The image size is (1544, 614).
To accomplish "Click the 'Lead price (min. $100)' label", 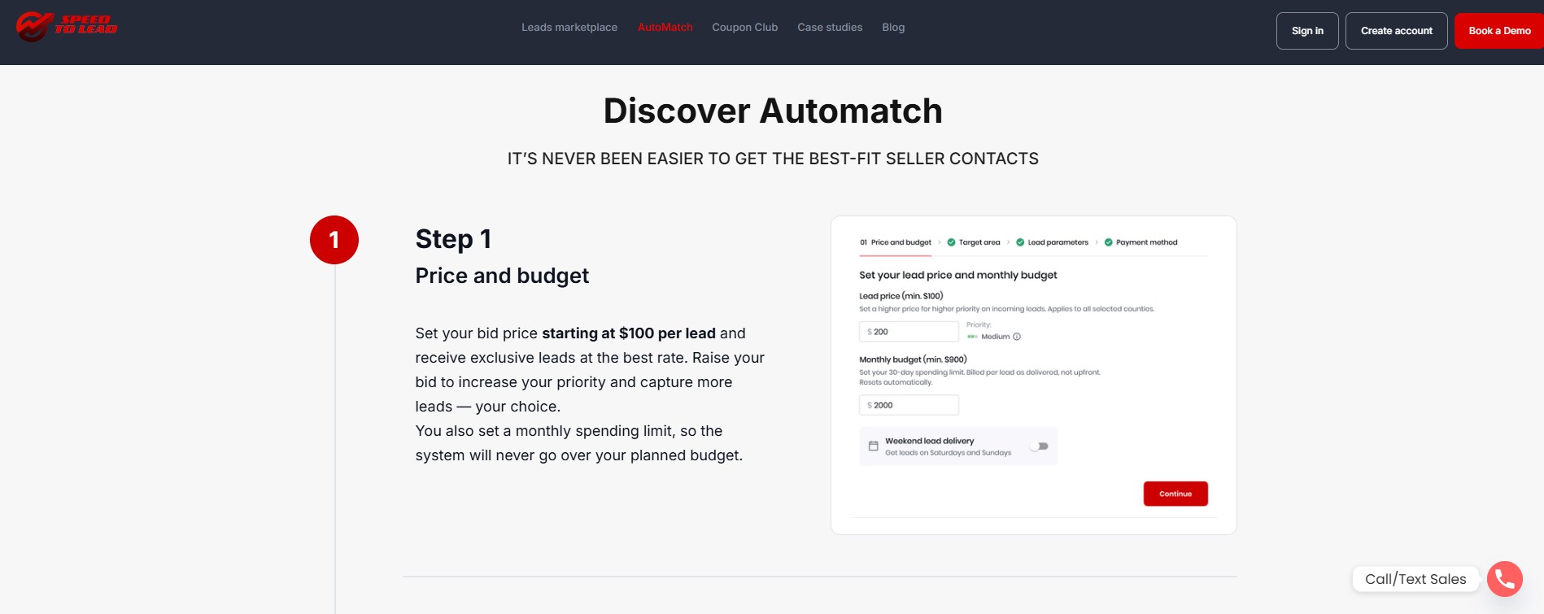I will coord(901,296).
